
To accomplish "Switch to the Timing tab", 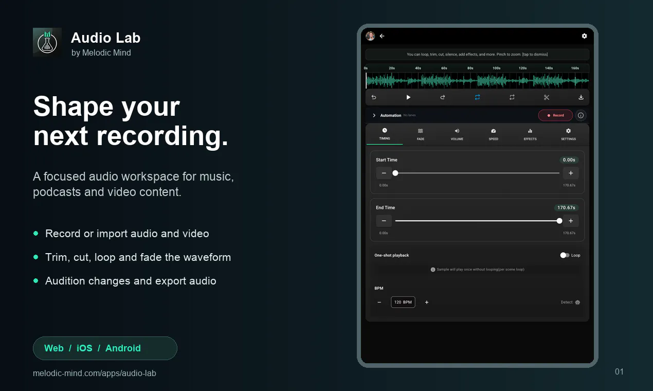I will pos(385,134).
